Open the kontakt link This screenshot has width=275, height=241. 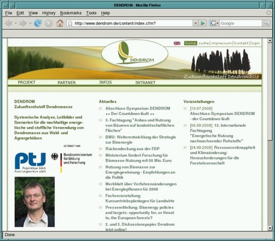(x=241, y=43)
